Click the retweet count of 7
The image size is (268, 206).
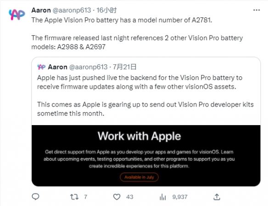[86, 197]
